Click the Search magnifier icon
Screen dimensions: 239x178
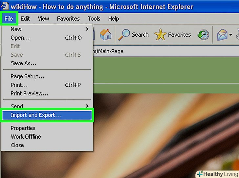[x=124, y=35]
